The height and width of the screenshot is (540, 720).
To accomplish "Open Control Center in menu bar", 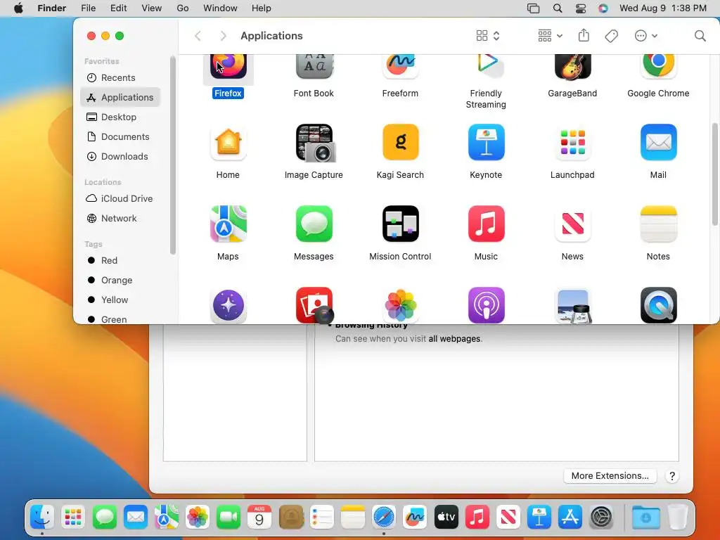I will click(580, 8).
